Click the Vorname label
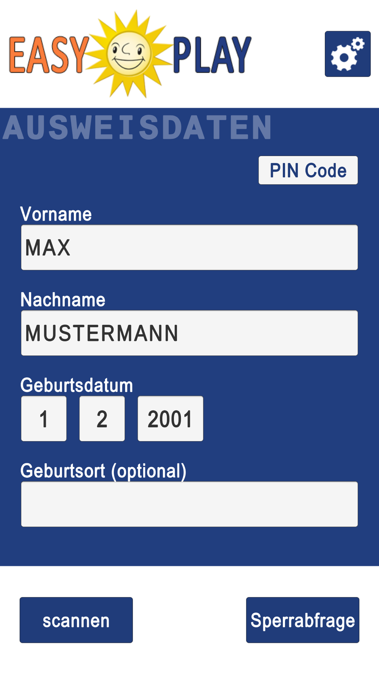 pyautogui.click(x=56, y=214)
